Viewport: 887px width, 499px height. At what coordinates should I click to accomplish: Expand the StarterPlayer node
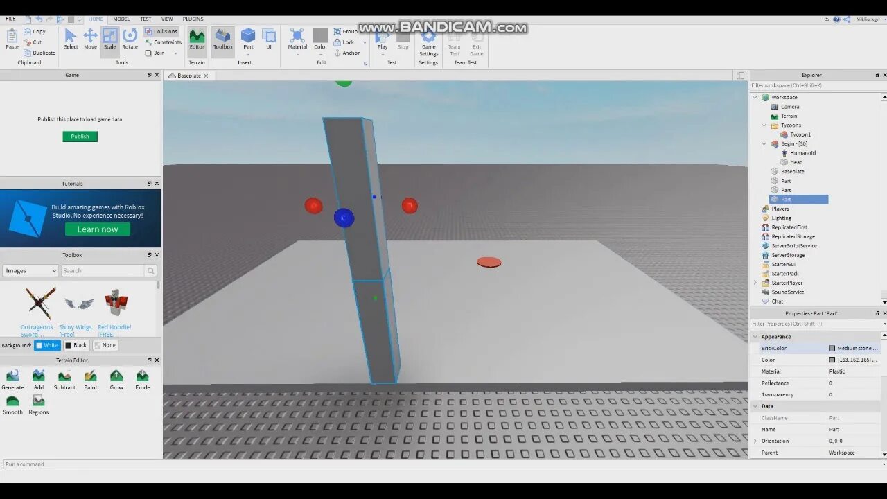(755, 283)
